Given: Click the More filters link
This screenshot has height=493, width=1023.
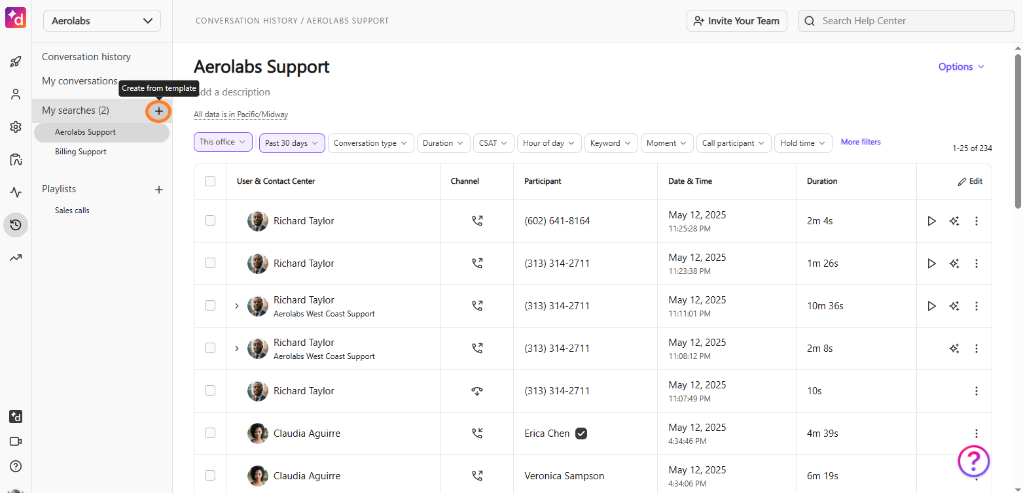Looking at the screenshot, I should pyautogui.click(x=861, y=142).
